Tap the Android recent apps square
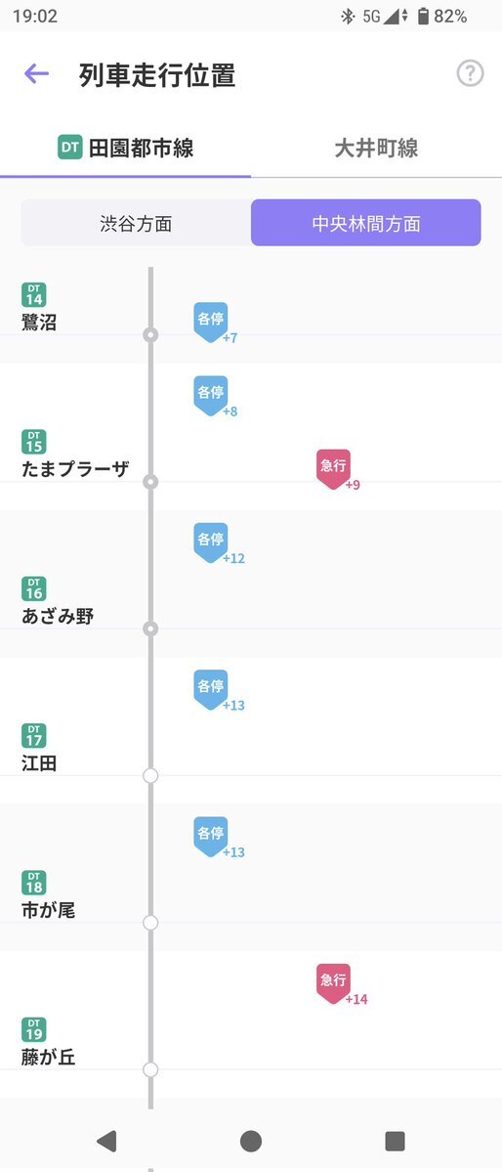Screen dimensions: 502x1172 tap(395, 1141)
